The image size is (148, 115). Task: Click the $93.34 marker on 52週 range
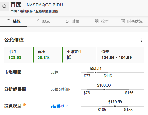[x=96, y=73]
